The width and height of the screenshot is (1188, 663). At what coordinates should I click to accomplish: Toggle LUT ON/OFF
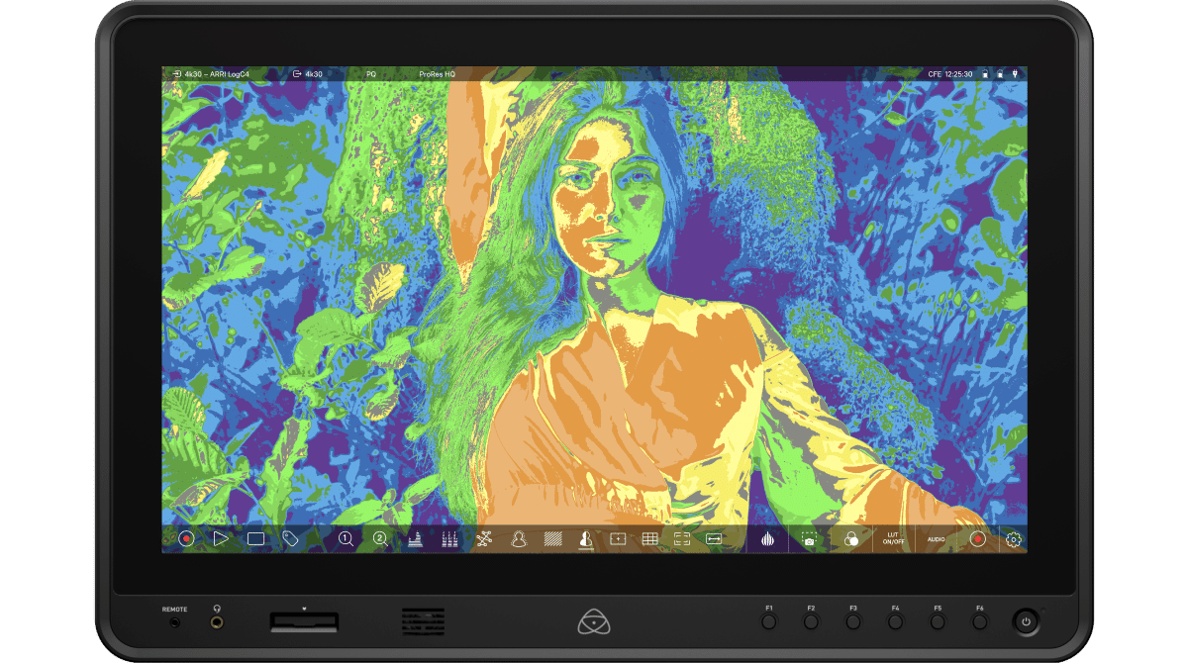tap(893, 539)
